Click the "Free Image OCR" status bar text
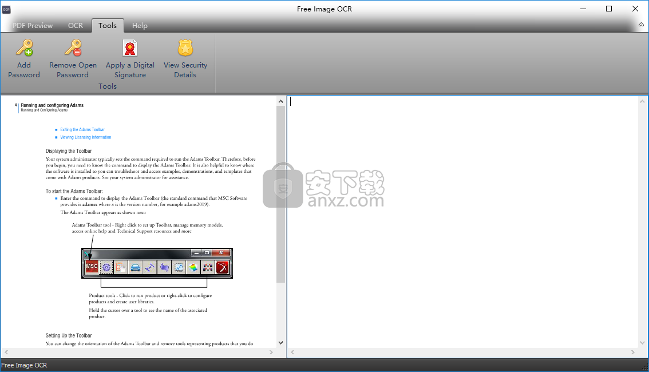Viewport: 649px width, 372px height. point(24,365)
